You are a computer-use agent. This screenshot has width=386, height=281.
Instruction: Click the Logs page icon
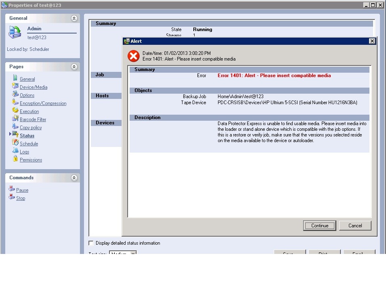point(15,151)
